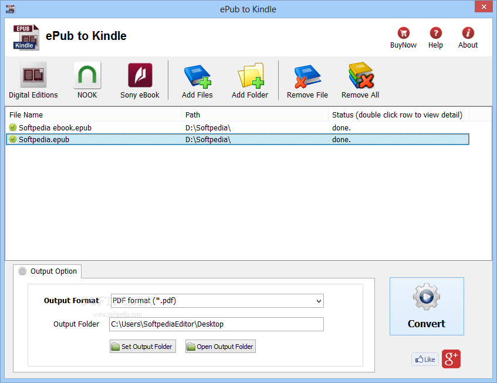Click inside the Output Folder path field

pyautogui.click(x=217, y=324)
